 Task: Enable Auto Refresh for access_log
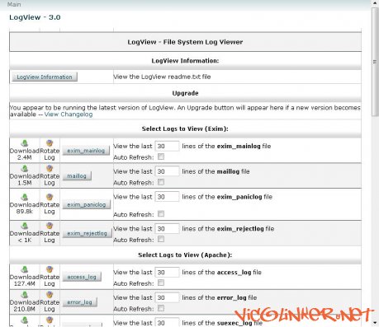click(x=161, y=283)
